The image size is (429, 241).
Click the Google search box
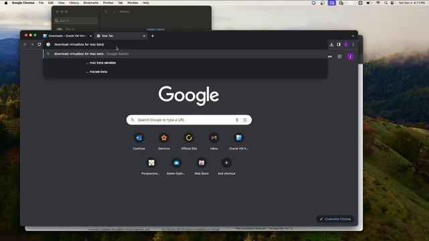pyautogui.click(x=189, y=120)
